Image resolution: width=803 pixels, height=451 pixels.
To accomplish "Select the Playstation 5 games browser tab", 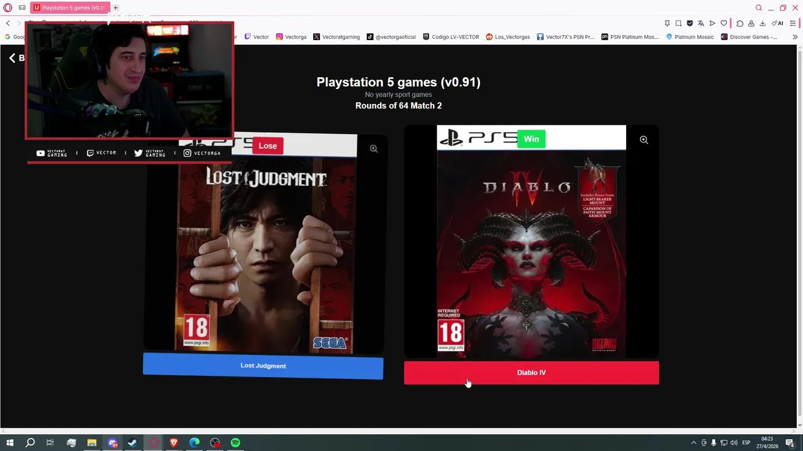I will point(70,8).
